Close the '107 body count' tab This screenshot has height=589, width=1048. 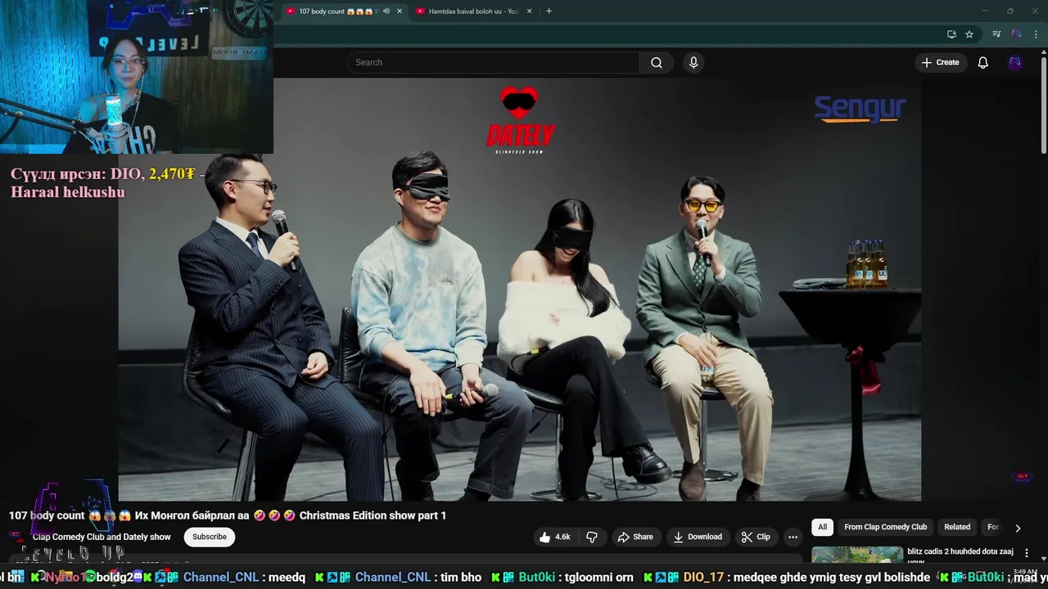pos(400,11)
